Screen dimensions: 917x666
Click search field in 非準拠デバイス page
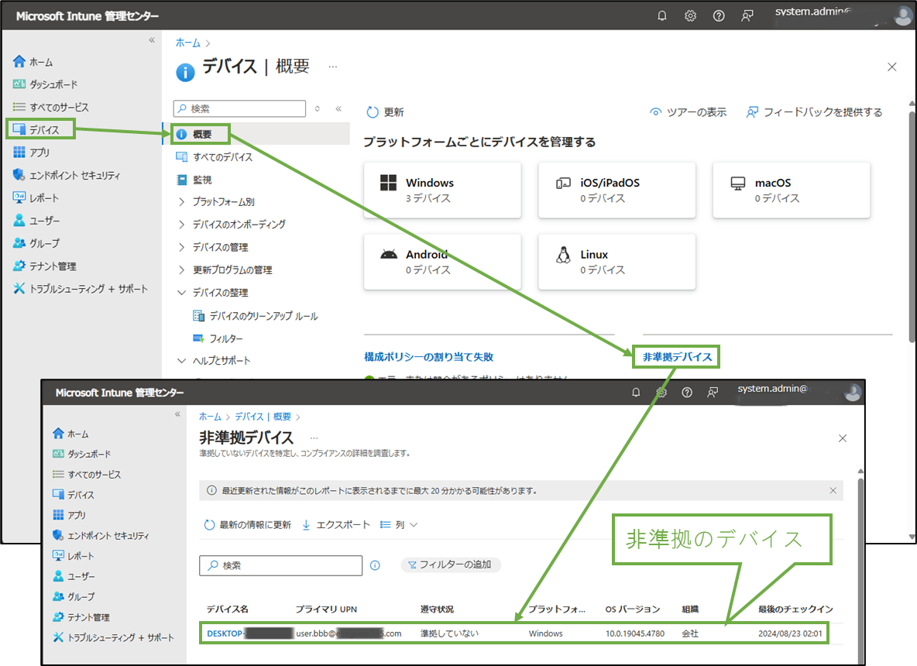[280, 565]
